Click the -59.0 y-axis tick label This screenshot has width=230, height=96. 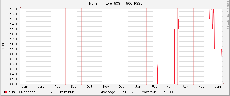[x=13, y=49]
